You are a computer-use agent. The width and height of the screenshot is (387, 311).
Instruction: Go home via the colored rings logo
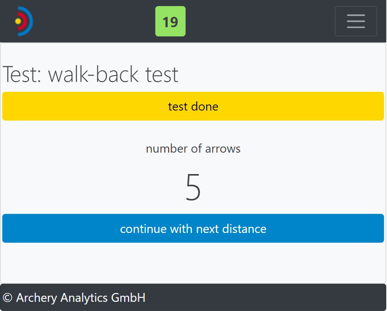pos(24,21)
